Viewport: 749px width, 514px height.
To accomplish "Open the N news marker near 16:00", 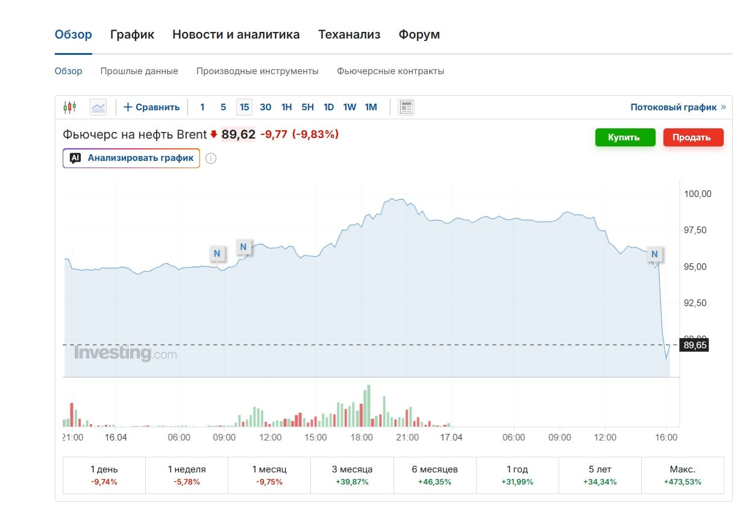I will click(654, 254).
